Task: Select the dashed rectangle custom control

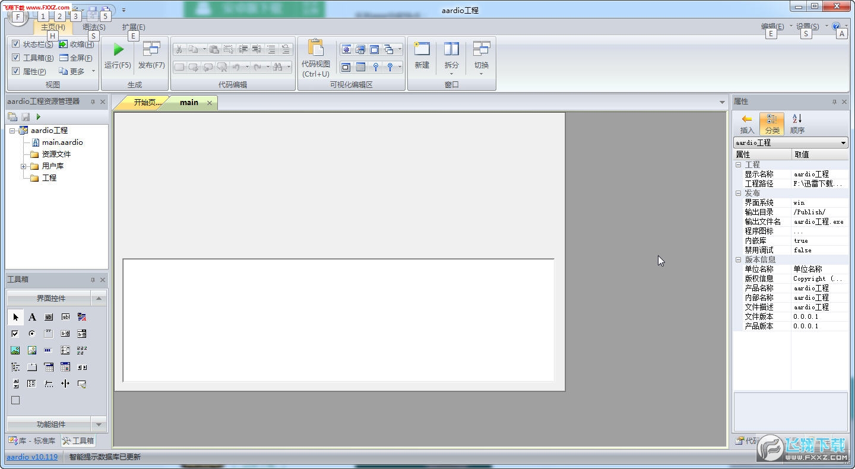Action: pyautogui.click(x=15, y=400)
